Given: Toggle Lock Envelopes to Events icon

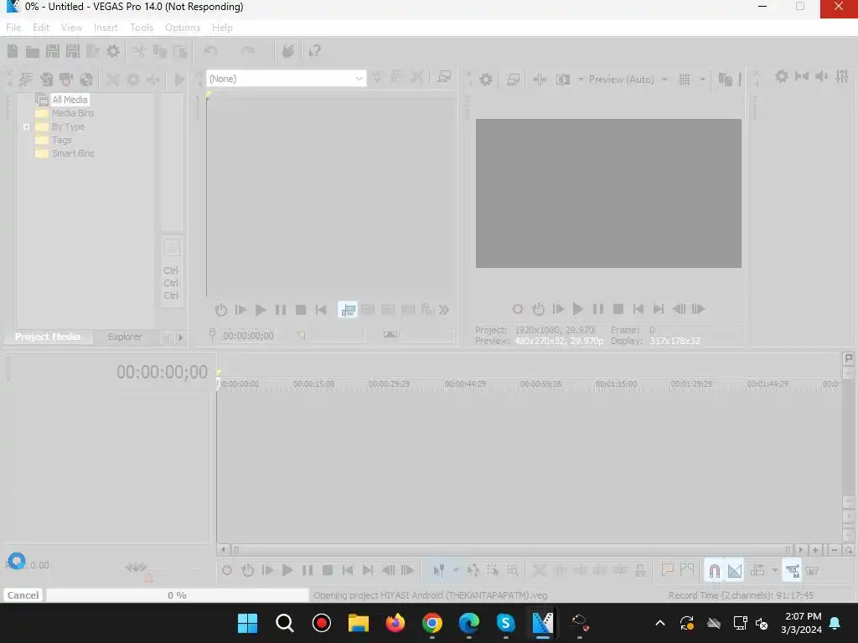Looking at the screenshot, I should (793, 571).
